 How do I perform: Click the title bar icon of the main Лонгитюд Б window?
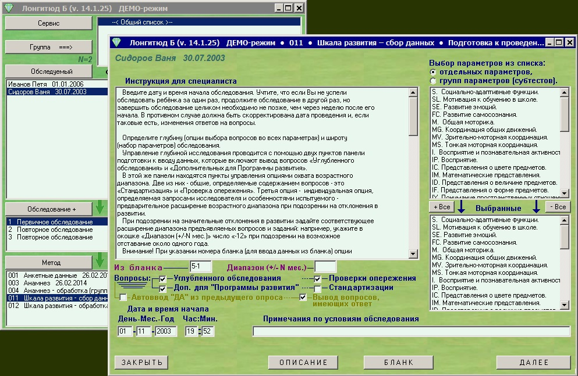coord(8,8)
